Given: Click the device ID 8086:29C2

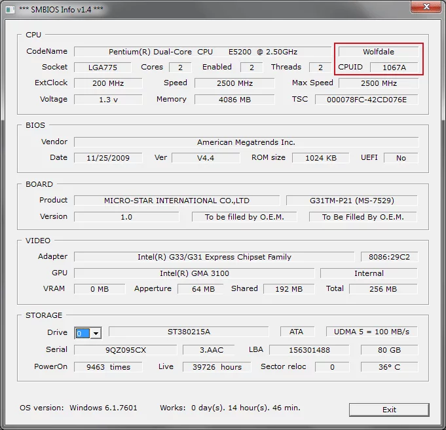Looking at the screenshot, I should [390, 257].
